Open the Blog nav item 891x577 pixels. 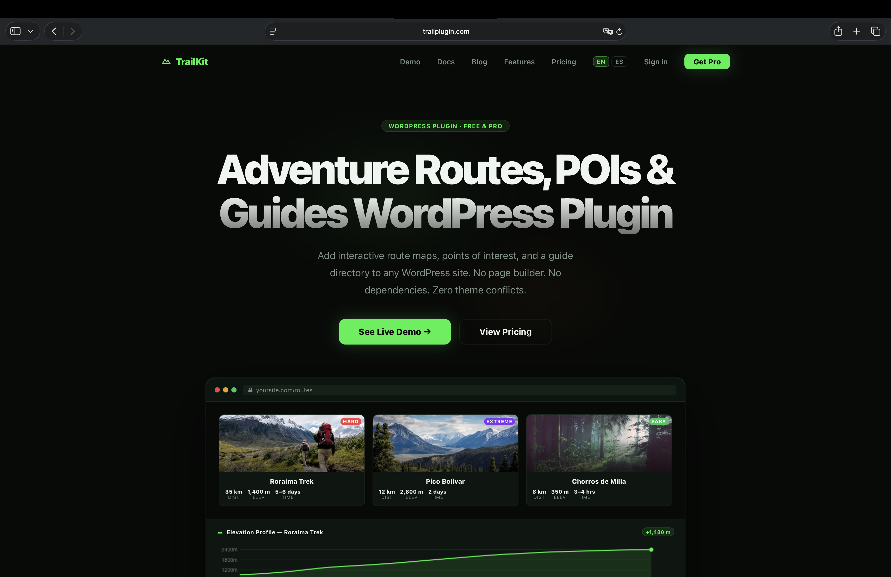point(479,62)
